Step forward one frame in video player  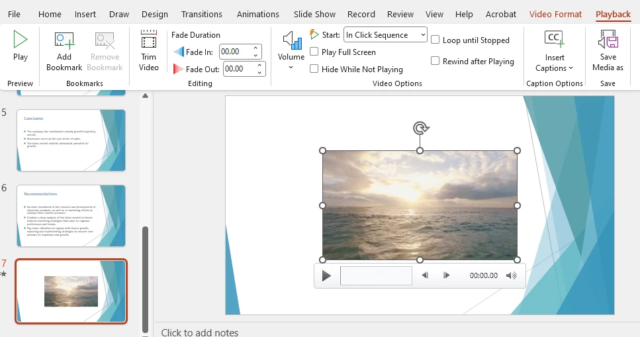(x=446, y=275)
